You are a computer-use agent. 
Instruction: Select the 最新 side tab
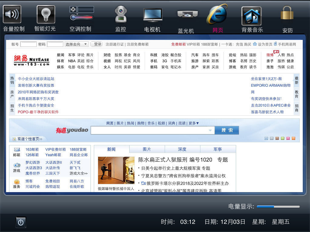click(296, 80)
